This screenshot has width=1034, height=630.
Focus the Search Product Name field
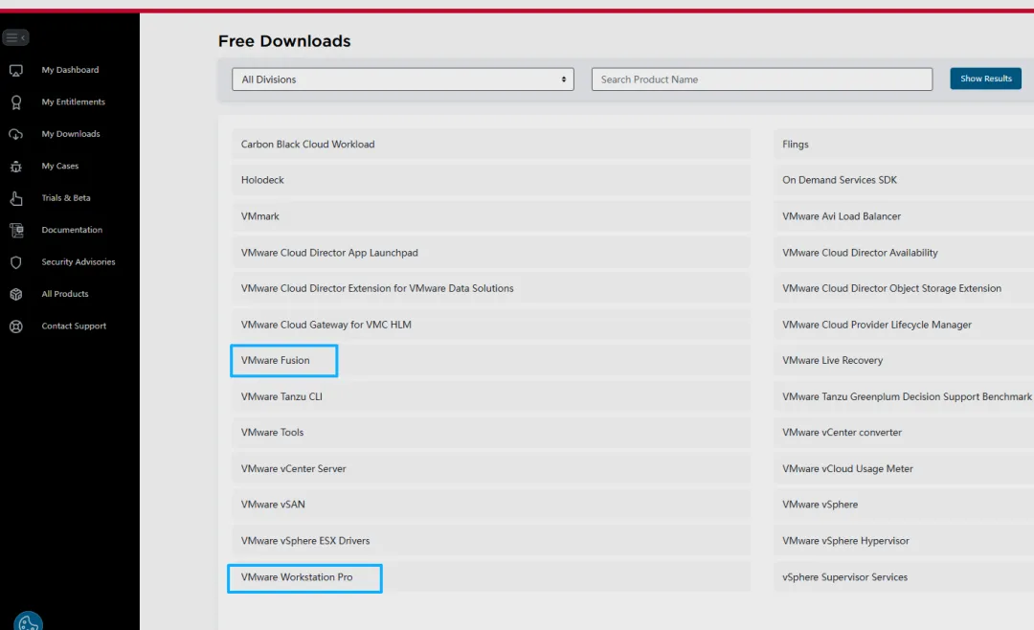762,79
